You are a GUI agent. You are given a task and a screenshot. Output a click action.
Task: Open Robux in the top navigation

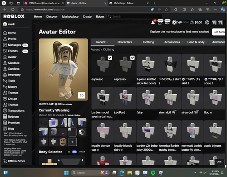click(100, 16)
